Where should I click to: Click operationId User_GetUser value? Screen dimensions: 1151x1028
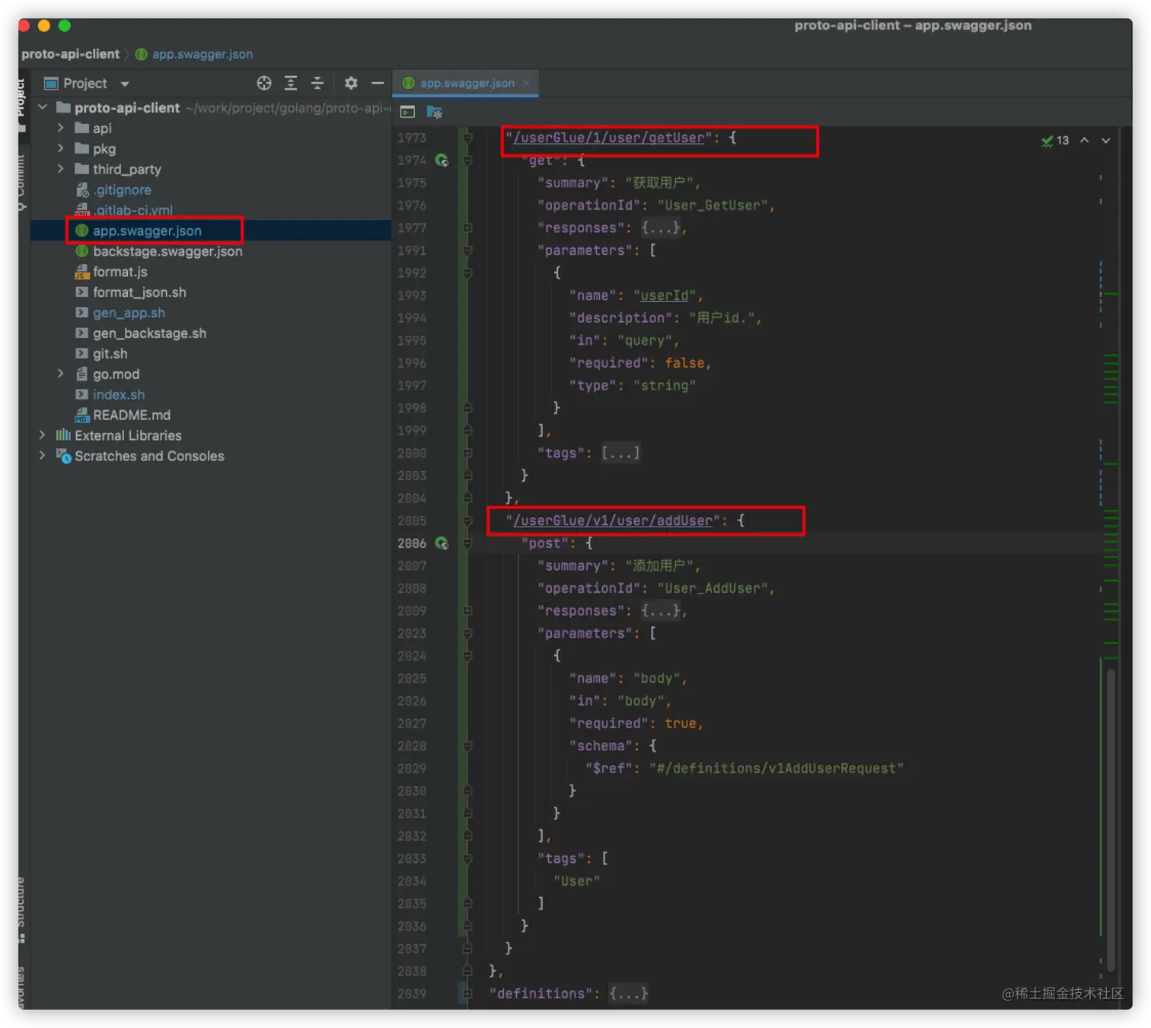coord(713,205)
